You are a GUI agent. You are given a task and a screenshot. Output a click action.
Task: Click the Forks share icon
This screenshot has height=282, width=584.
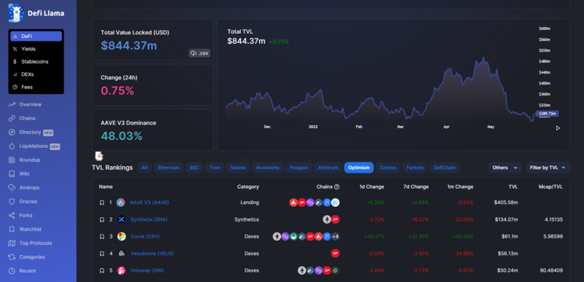tap(12, 215)
